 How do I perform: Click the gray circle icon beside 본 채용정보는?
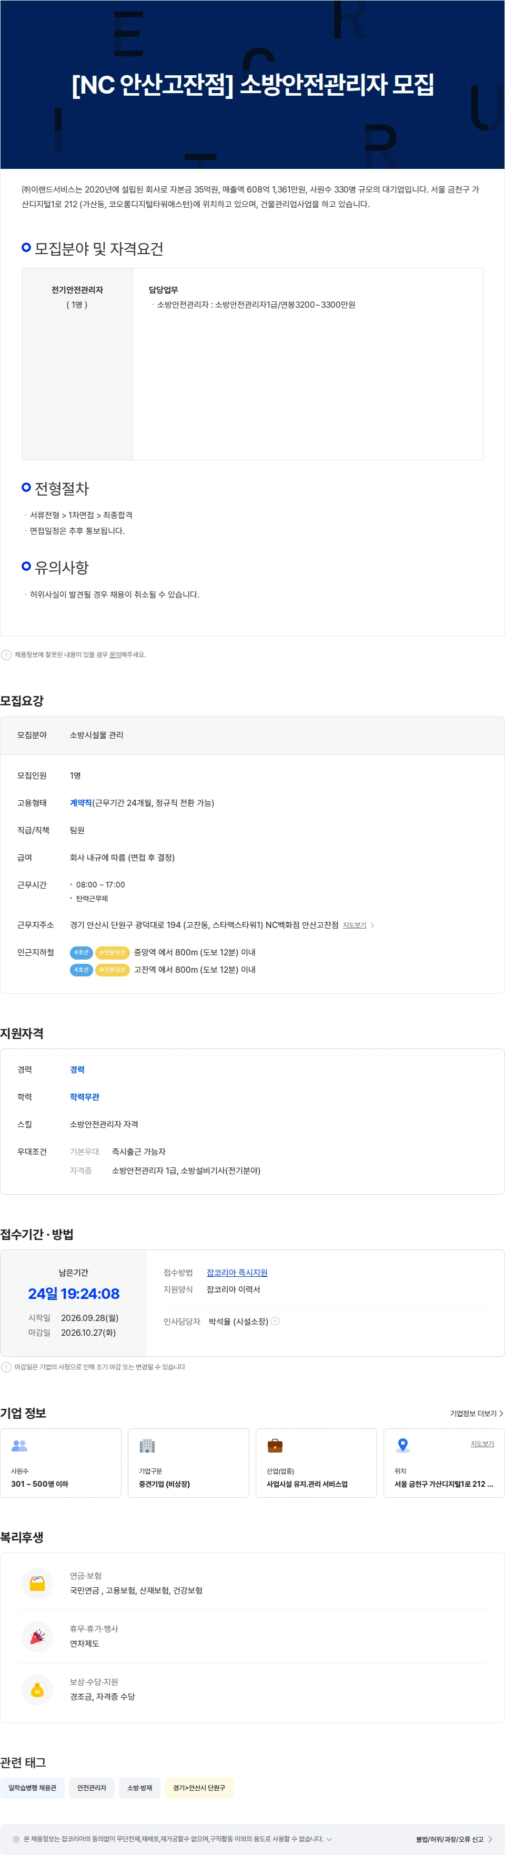coord(16,1839)
